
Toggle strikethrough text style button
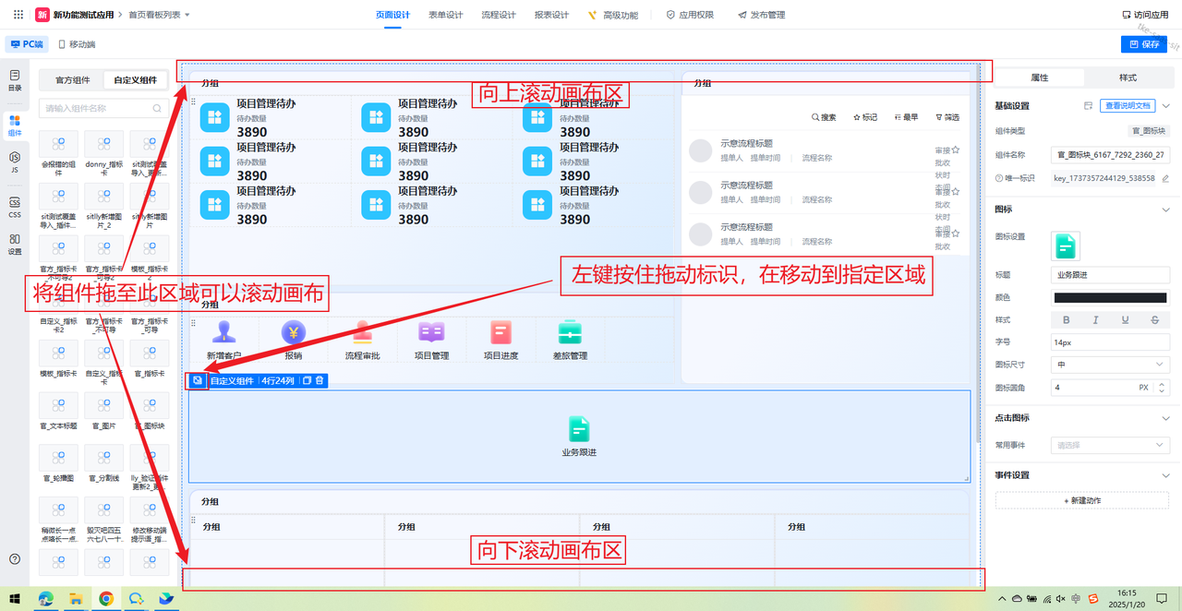[x=1155, y=320]
